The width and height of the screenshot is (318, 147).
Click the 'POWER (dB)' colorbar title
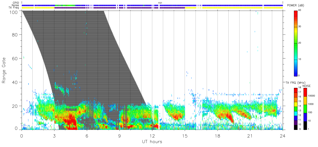click(295, 5)
